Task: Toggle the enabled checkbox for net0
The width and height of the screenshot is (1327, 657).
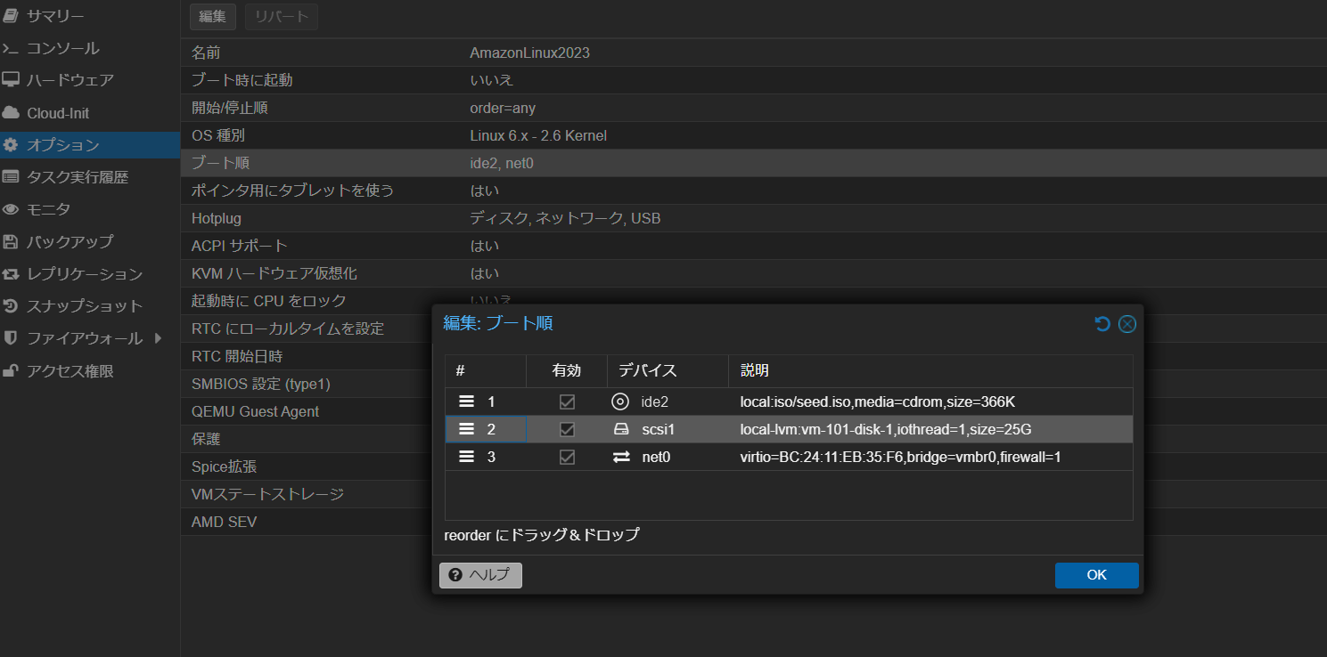Action: point(567,457)
